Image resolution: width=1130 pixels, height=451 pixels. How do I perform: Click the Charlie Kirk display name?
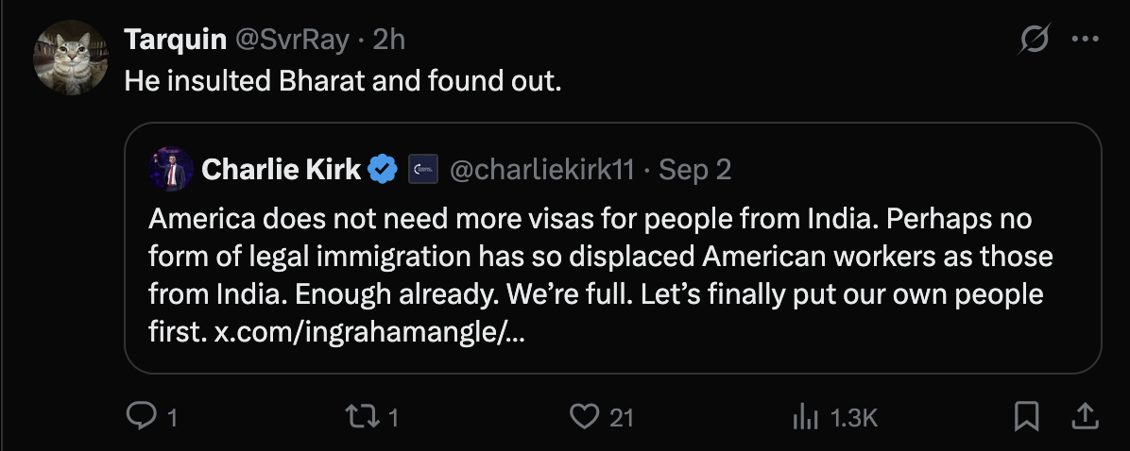(282, 170)
